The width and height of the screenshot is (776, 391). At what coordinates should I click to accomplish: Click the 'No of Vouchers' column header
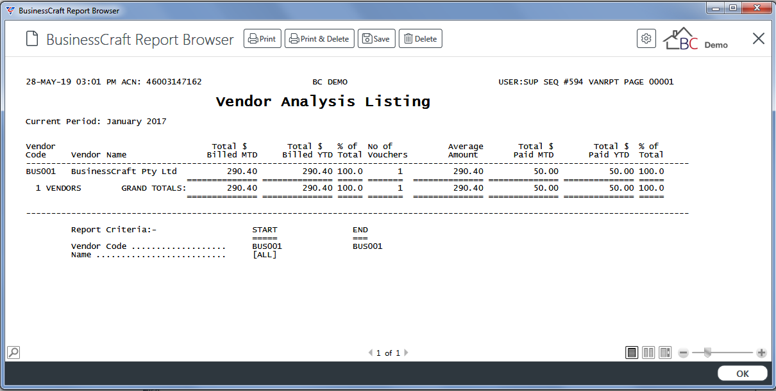coord(387,150)
